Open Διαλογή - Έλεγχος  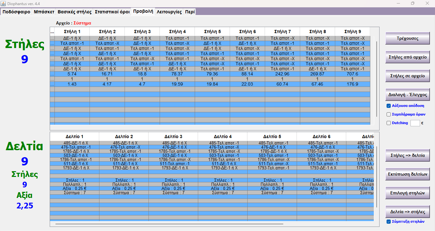(x=408, y=95)
